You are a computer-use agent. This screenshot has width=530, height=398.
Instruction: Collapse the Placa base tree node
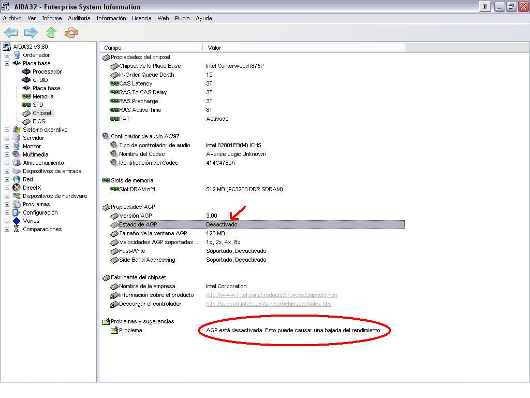(x=7, y=63)
